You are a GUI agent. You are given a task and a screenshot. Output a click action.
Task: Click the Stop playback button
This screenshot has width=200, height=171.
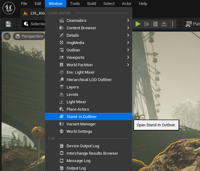pos(155,24)
